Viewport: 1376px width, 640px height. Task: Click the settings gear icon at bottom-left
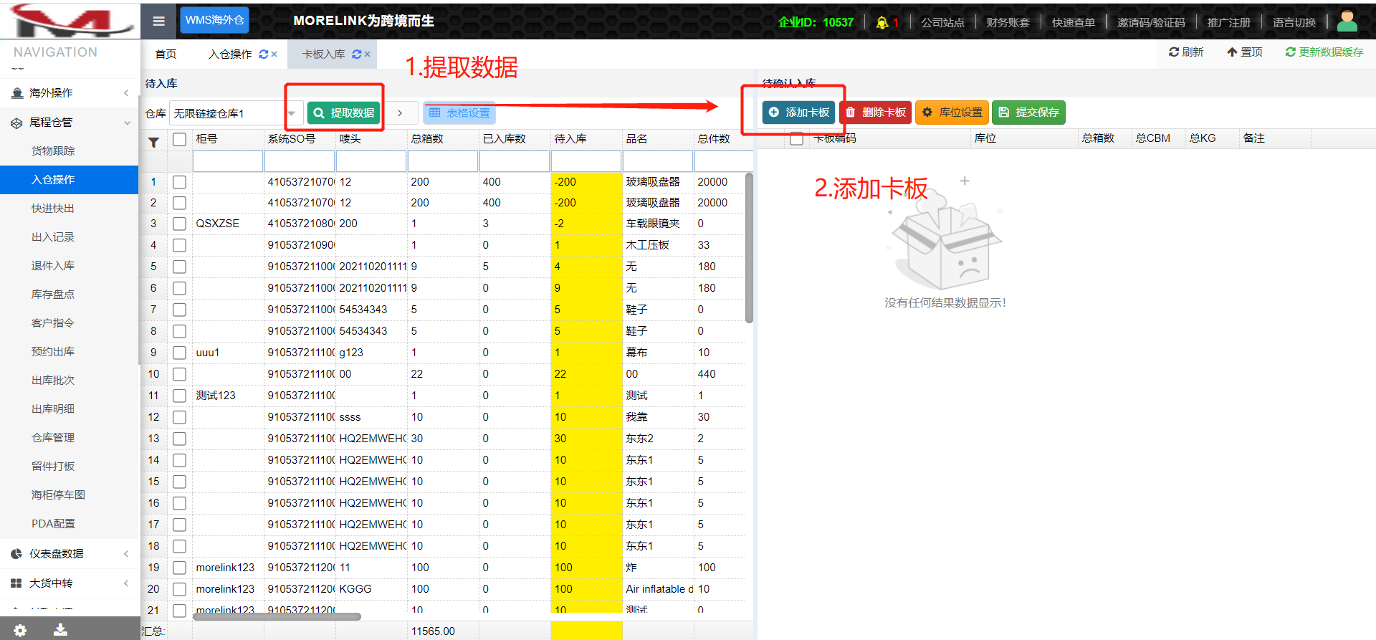[20, 630]
